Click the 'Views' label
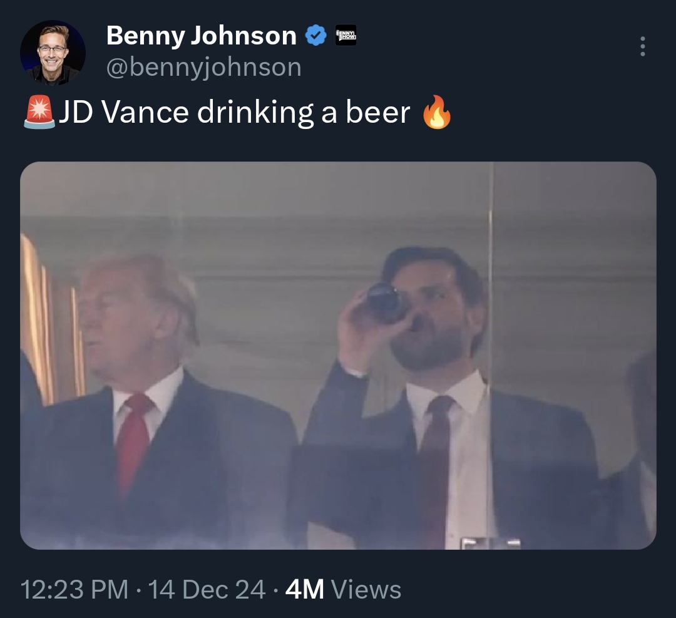The image size is (676, 618). coord(366,590)
